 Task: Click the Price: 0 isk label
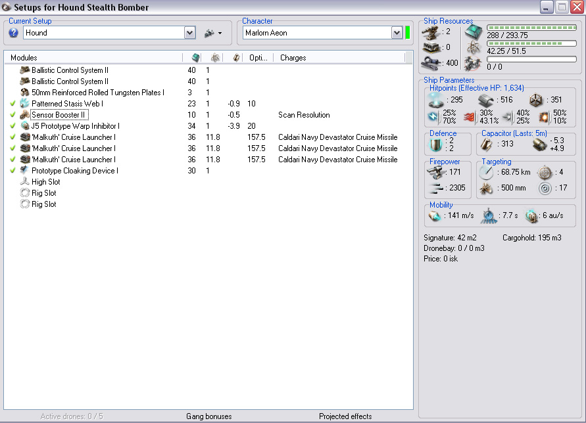pyautogui.click(x=441, y=259)
